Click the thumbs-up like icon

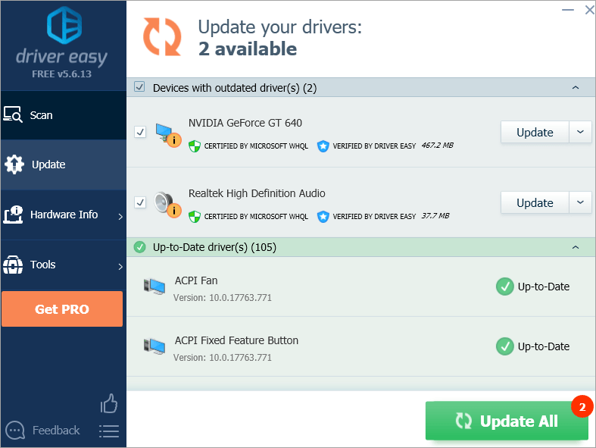(x=109, y=403)
